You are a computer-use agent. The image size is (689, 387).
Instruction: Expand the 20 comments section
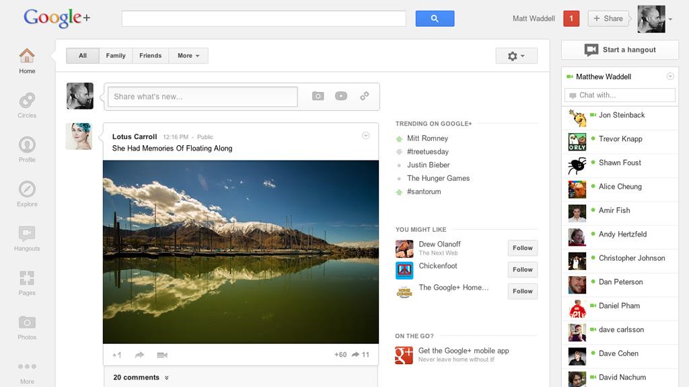coord(141,378)
